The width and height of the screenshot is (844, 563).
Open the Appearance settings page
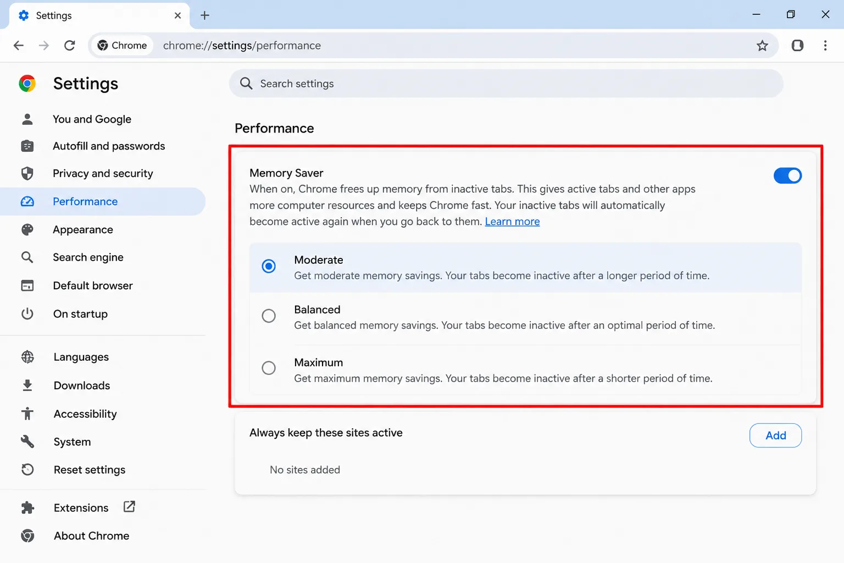(103, 230)
